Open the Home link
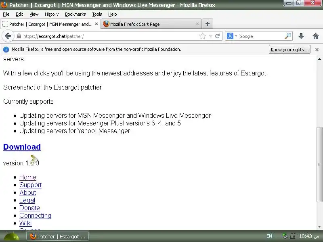 (x=28, y=177)
